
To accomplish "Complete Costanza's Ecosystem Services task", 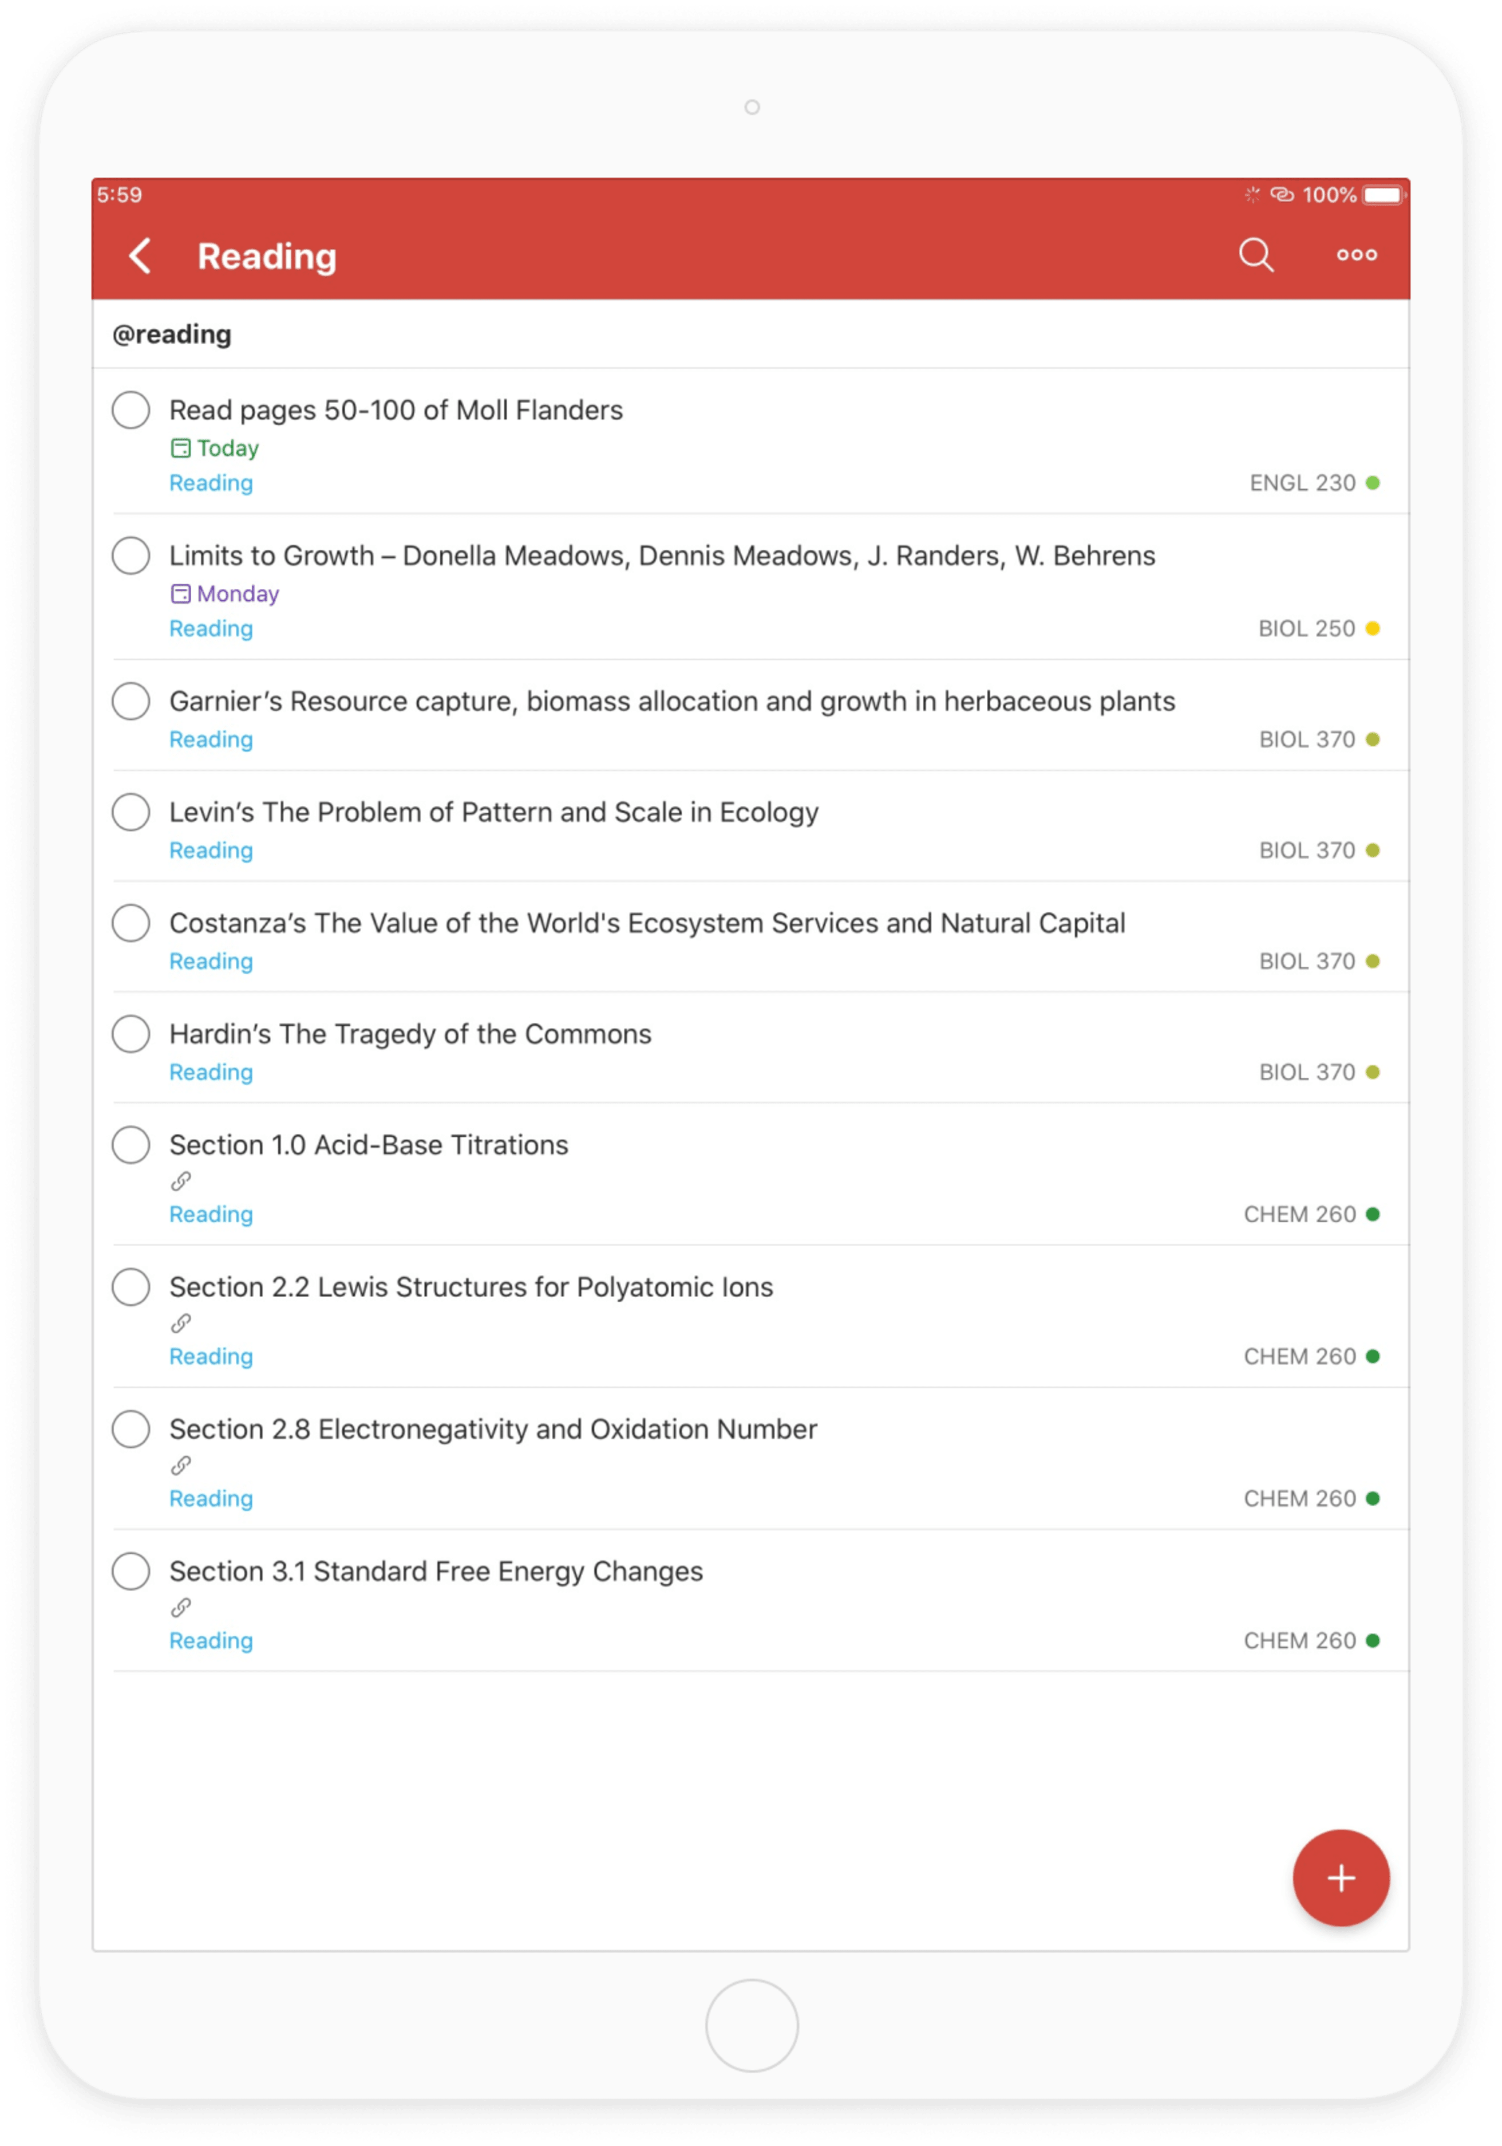I will click(x=131, y=923).
